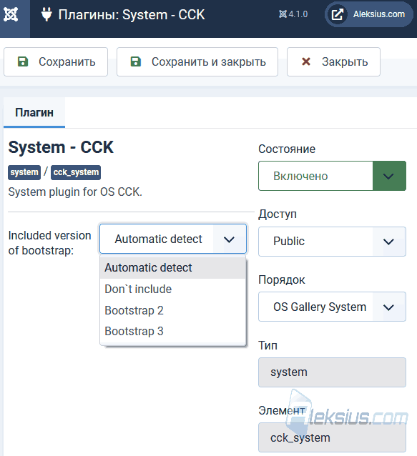The image size is (417, 456).
Task: Click the Included version of bootstrap label
Action: coord(50,243)
